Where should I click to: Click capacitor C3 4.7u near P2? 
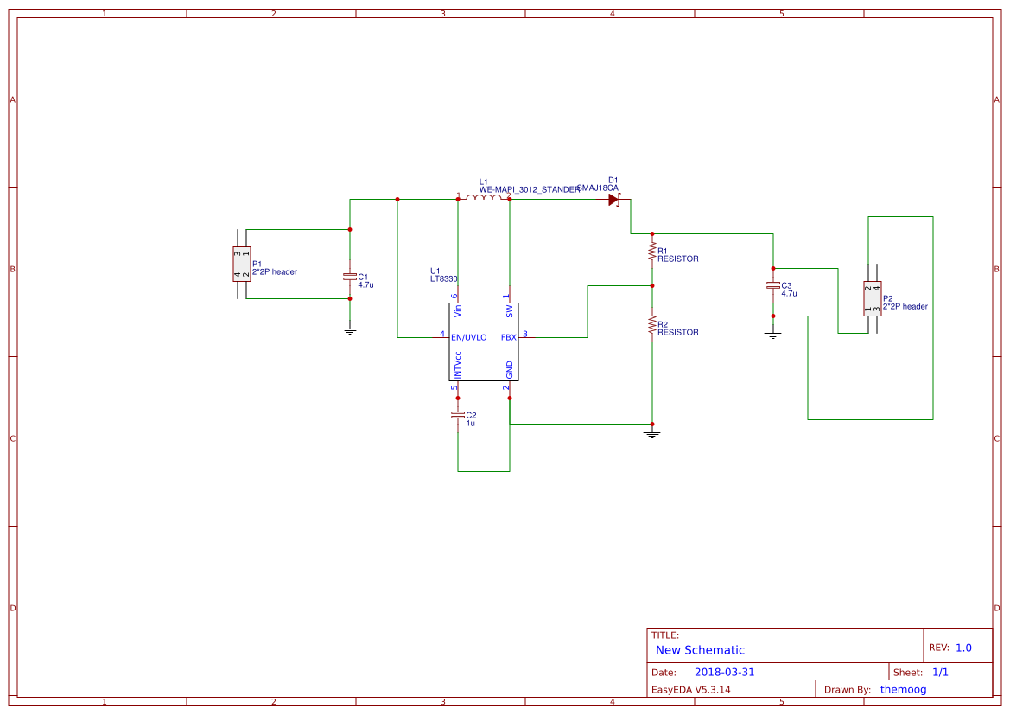(x=773, y=284)
